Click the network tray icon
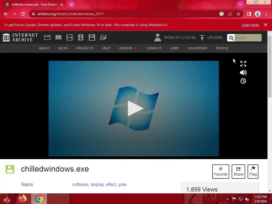This screenshot has height=204, width=272. 241,199
